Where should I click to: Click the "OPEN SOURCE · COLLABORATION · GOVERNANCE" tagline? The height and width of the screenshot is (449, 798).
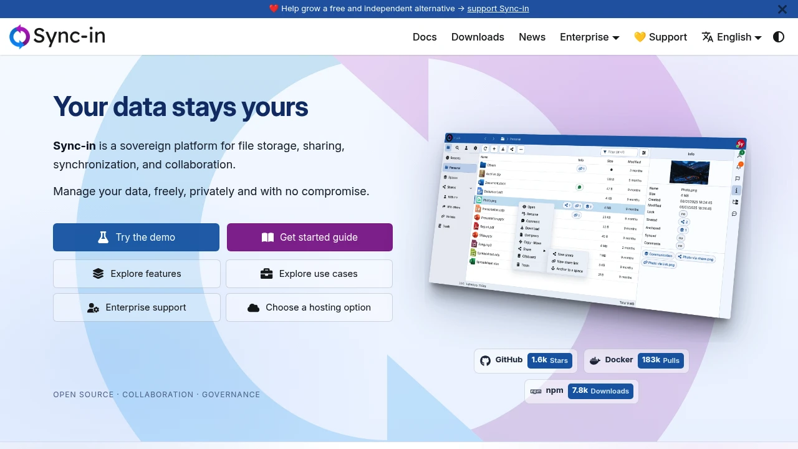pyautogui.click(x=156, y=395)
